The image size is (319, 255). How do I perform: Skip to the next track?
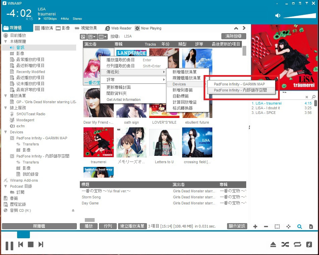(41, 244)
